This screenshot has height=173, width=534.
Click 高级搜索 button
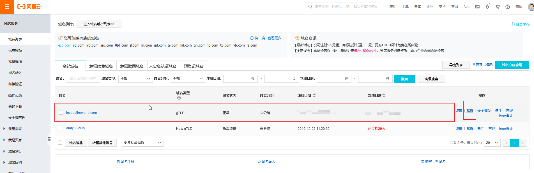(431, 79)
